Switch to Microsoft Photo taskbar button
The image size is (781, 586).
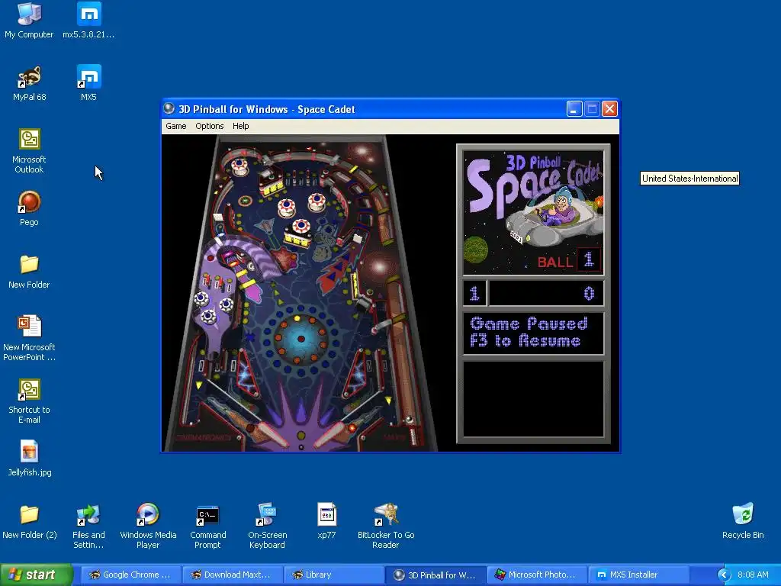(538, 575)
